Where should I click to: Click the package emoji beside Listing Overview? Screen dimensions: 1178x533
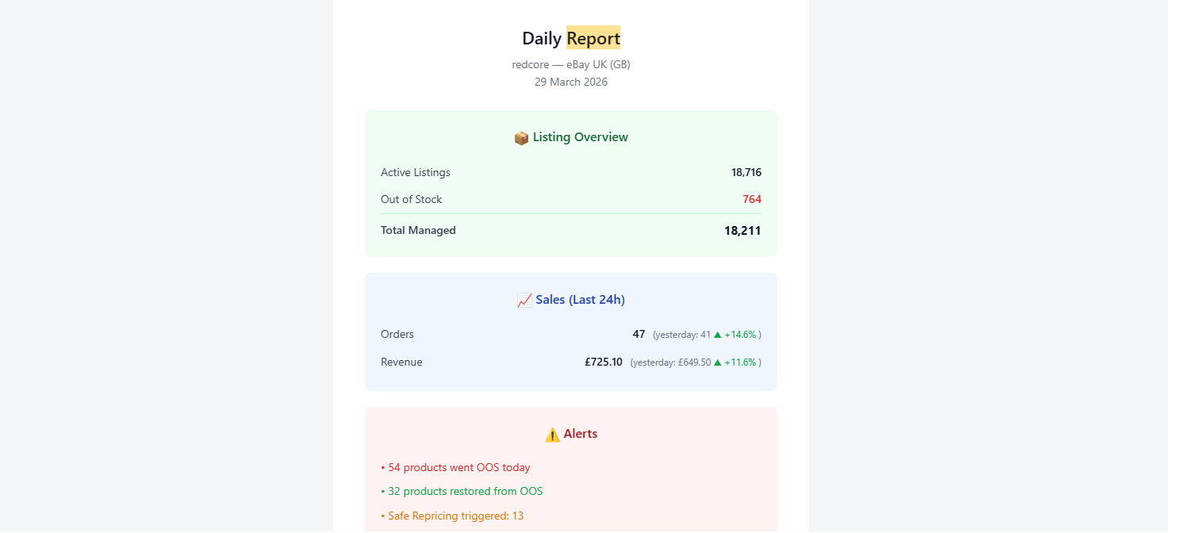pos(521,138)
